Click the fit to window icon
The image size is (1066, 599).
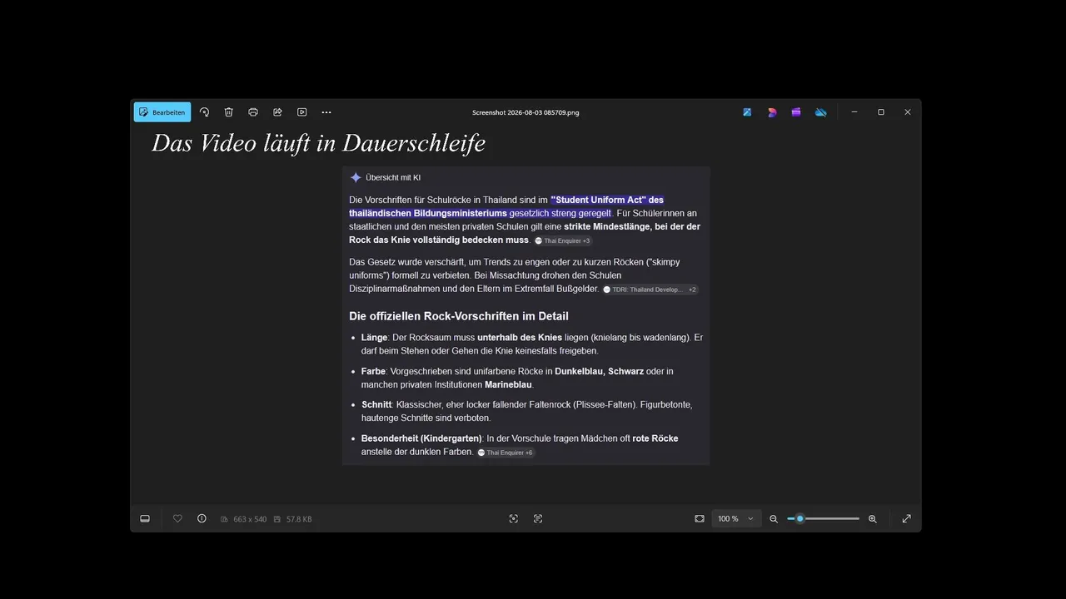[700, 518]
